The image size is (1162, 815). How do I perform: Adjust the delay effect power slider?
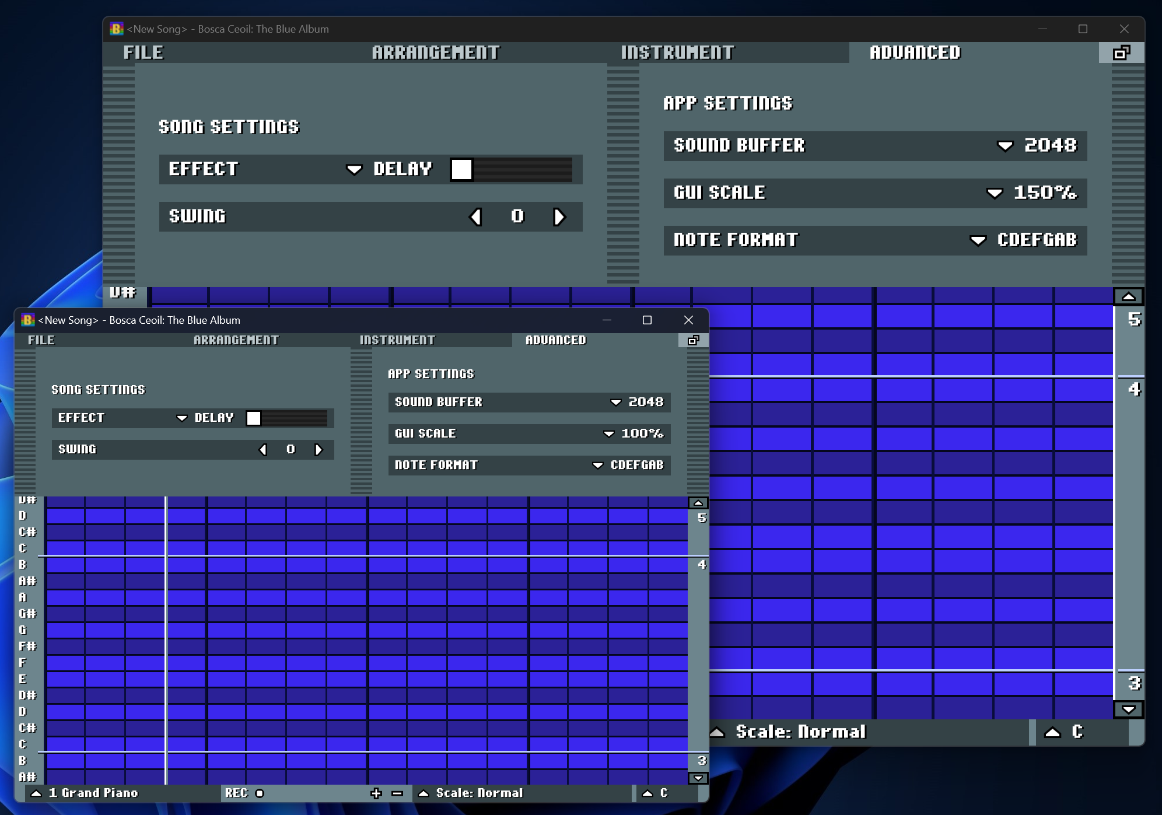pyautogui.click(x=513, y=170)
